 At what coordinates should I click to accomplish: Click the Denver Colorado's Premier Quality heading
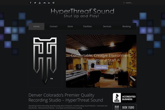point(66,98)
